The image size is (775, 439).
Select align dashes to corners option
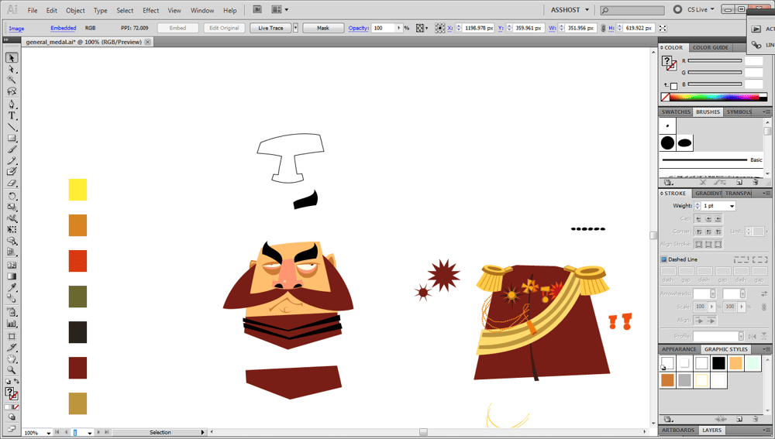[759, 259]
